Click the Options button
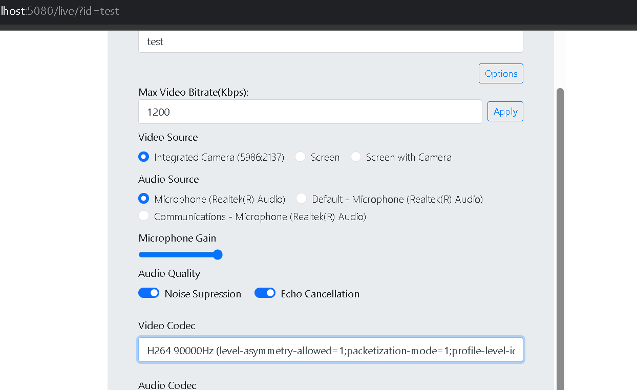 (x=501, y=73)
